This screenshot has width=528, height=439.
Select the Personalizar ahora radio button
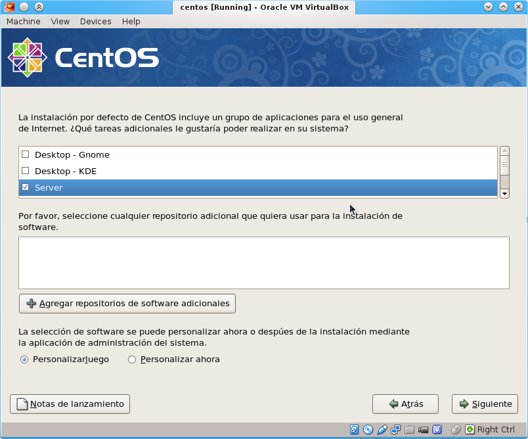coord(132,359)
